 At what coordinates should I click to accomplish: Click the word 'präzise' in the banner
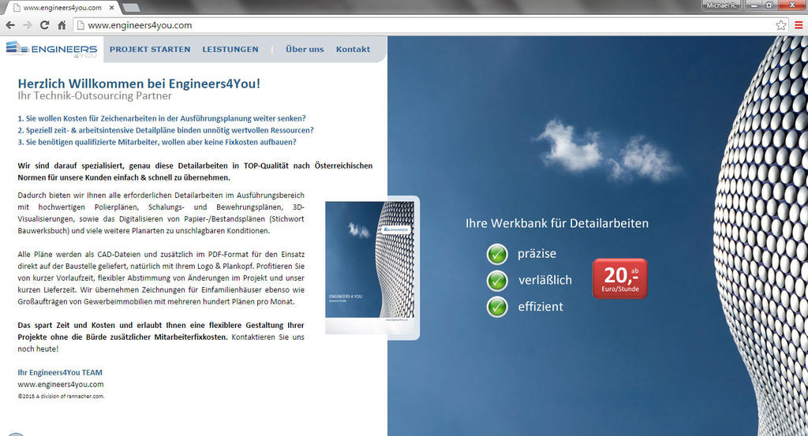pyautogui.click(x=537, y=254)
